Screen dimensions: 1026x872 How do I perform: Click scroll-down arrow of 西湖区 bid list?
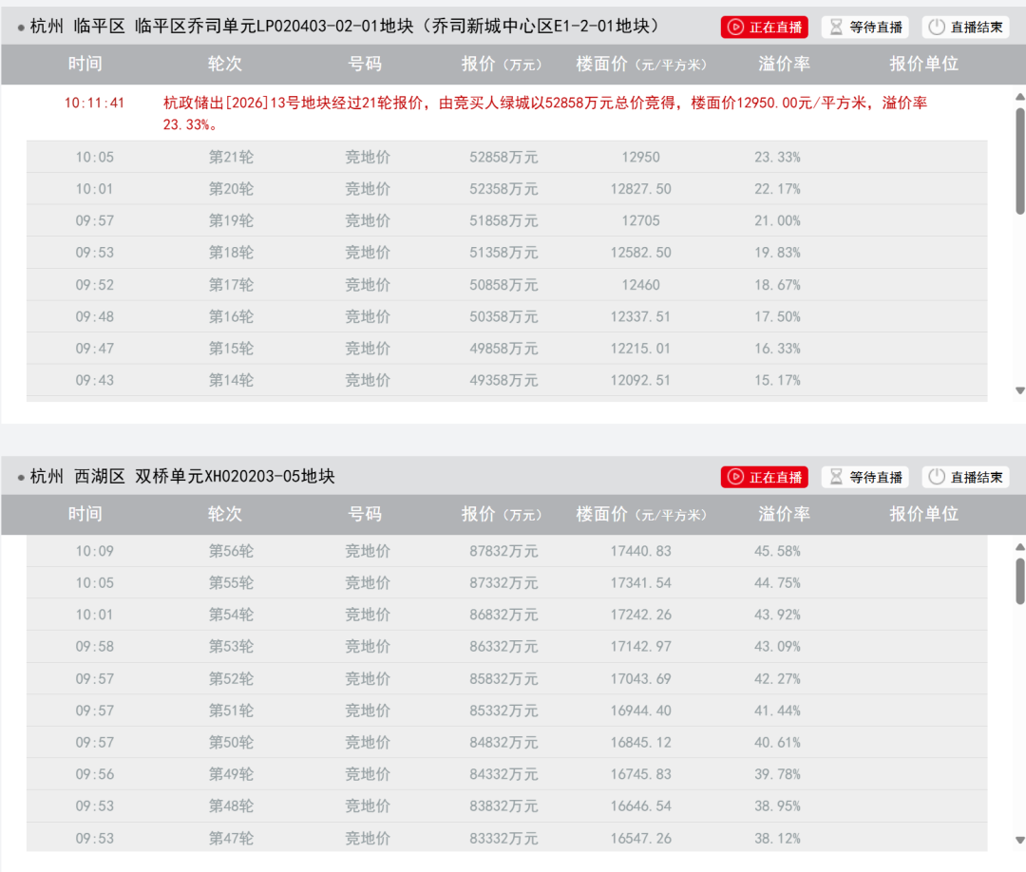coord(1019,840)
